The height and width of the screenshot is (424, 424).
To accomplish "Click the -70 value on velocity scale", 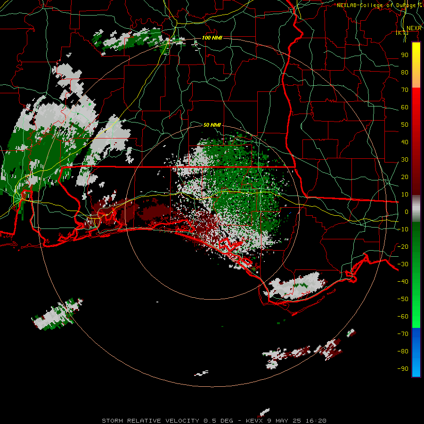I will (403, 334).
